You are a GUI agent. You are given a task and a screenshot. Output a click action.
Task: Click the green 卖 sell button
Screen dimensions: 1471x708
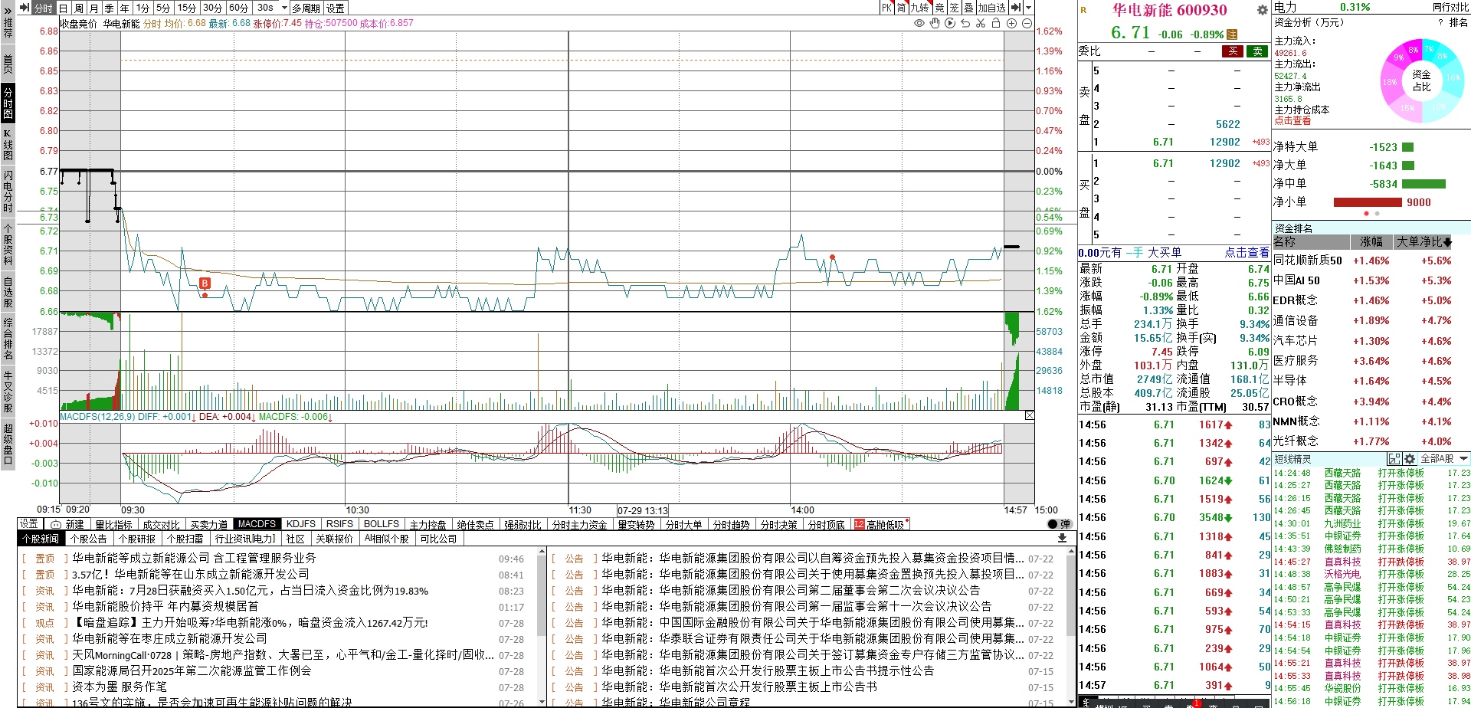pyautogui.click(x=1257, y=51)
